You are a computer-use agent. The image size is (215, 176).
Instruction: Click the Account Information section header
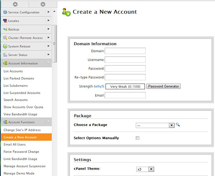click(x=26, y=63)
